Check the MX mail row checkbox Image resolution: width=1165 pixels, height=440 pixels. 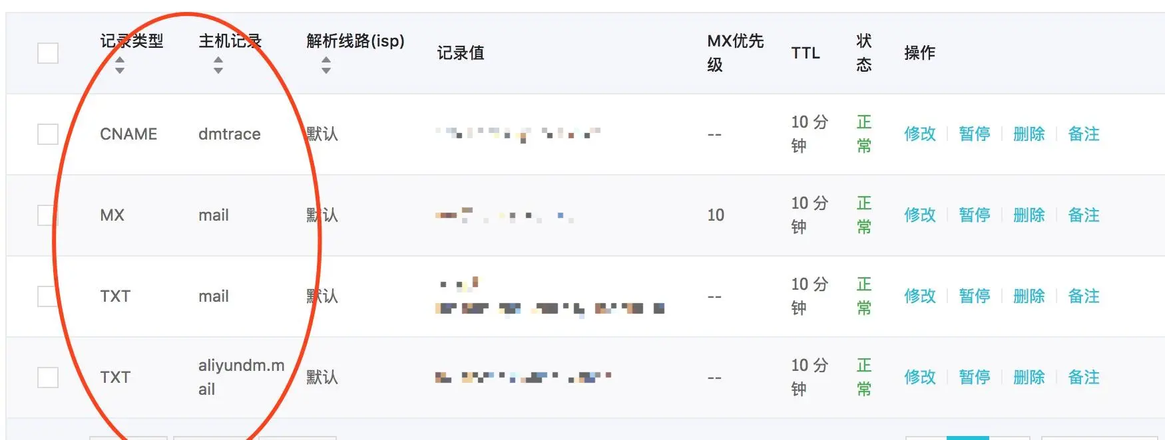coord(48,215)
